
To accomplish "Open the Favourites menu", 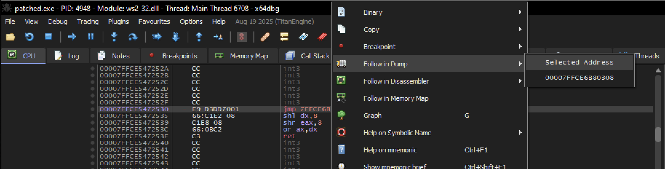I will coord(154,22).
